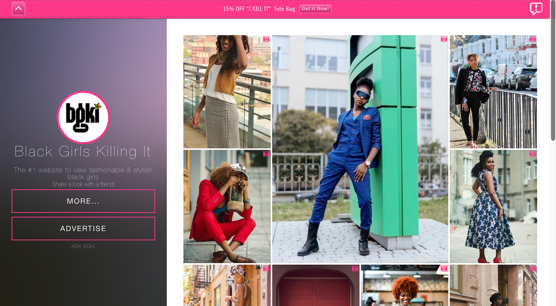Click camera icon on orange afro photo

click(x=444, y=269)
